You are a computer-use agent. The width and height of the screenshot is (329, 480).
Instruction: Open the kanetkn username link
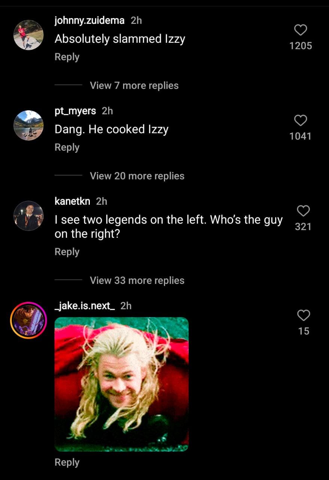[72, 201]
